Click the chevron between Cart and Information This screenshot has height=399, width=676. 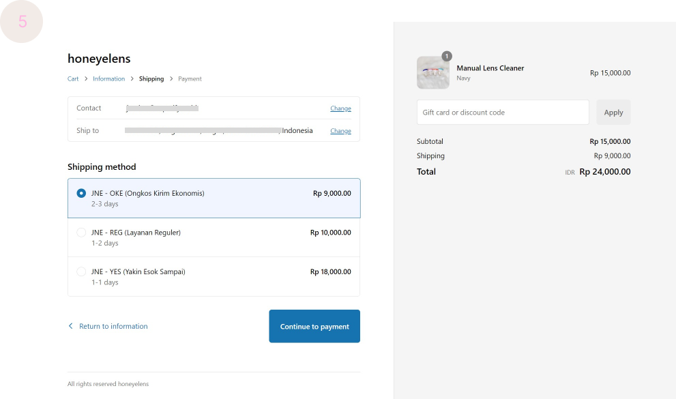click(x=86, y=79)
